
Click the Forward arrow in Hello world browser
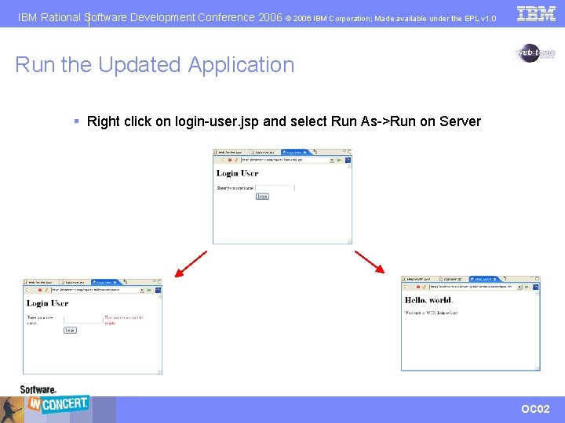click(411, 287)
